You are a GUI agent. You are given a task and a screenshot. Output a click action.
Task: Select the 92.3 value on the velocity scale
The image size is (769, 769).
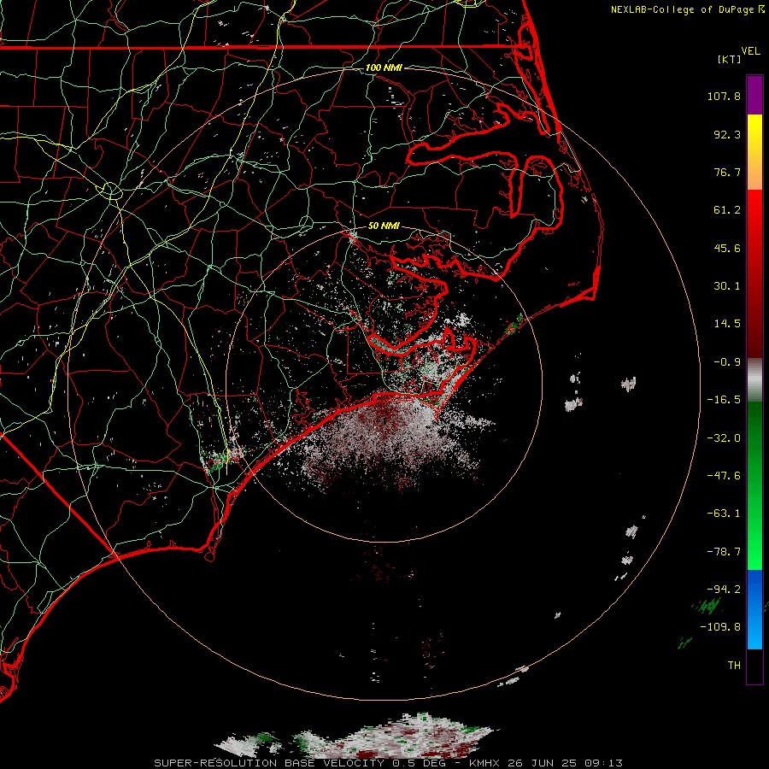[x=727, y=134]
